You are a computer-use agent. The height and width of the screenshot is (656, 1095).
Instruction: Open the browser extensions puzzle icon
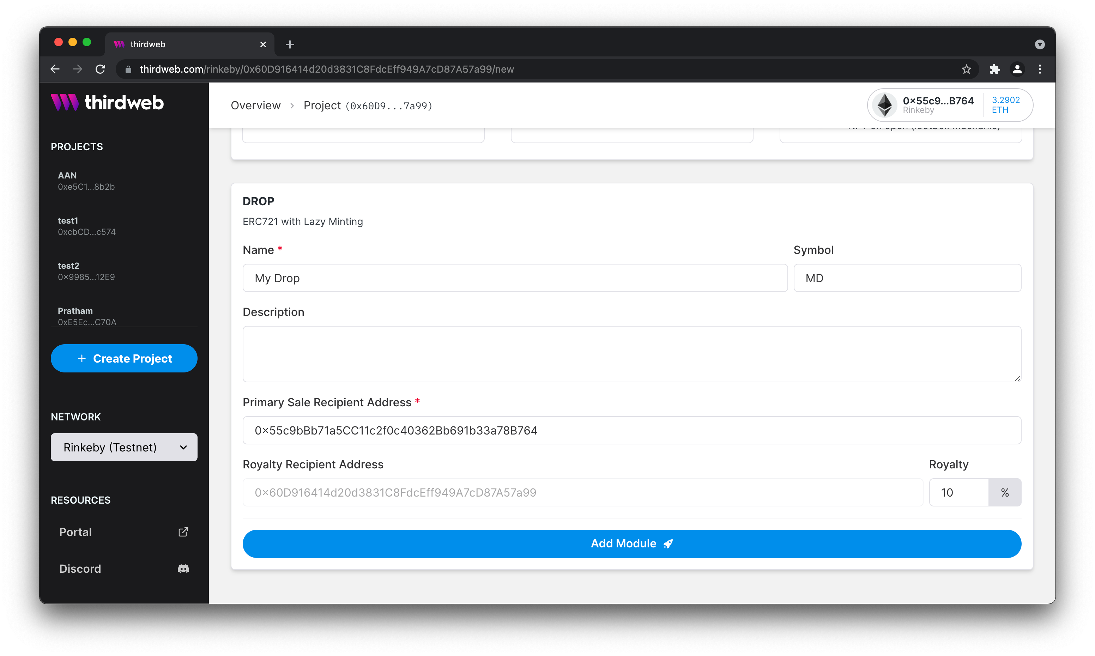coord(994,69)
